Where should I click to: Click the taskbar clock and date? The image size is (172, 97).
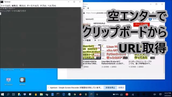point(168,94)
